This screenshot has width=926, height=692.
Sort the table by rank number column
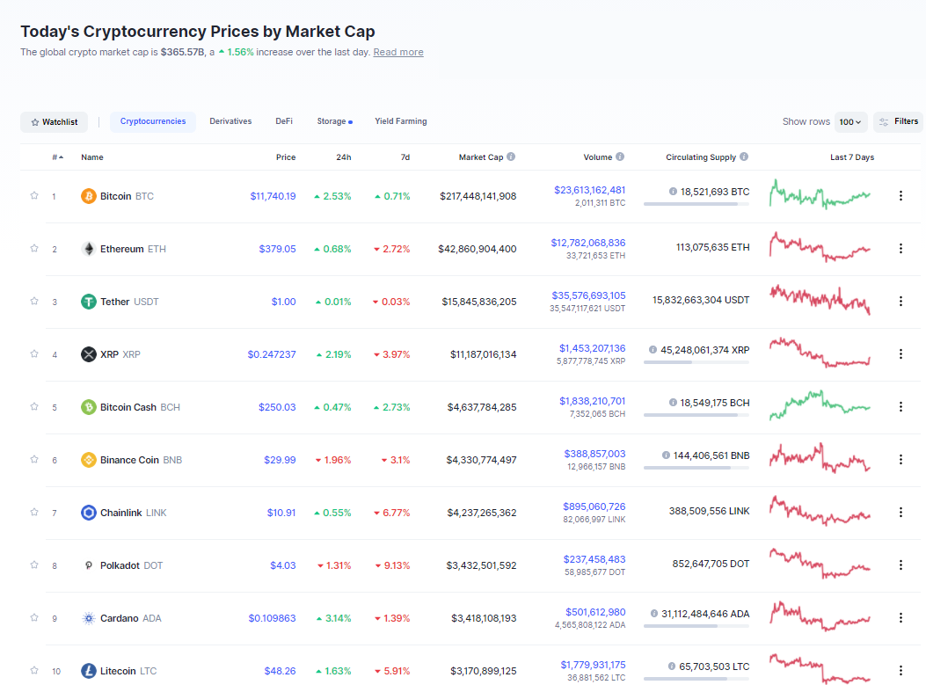(x=57, y=157)
